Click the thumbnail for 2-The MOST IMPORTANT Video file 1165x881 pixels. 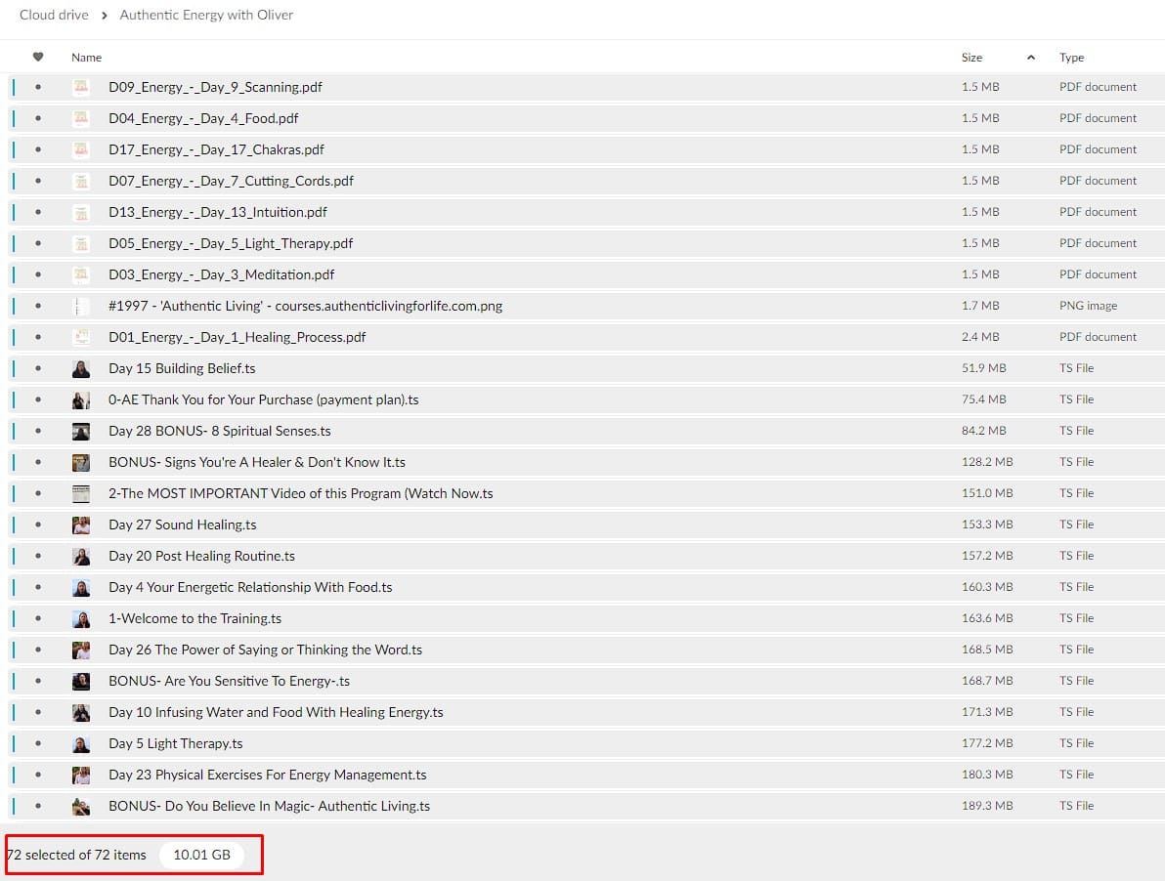pyautogui.click(x=81, y=493)
